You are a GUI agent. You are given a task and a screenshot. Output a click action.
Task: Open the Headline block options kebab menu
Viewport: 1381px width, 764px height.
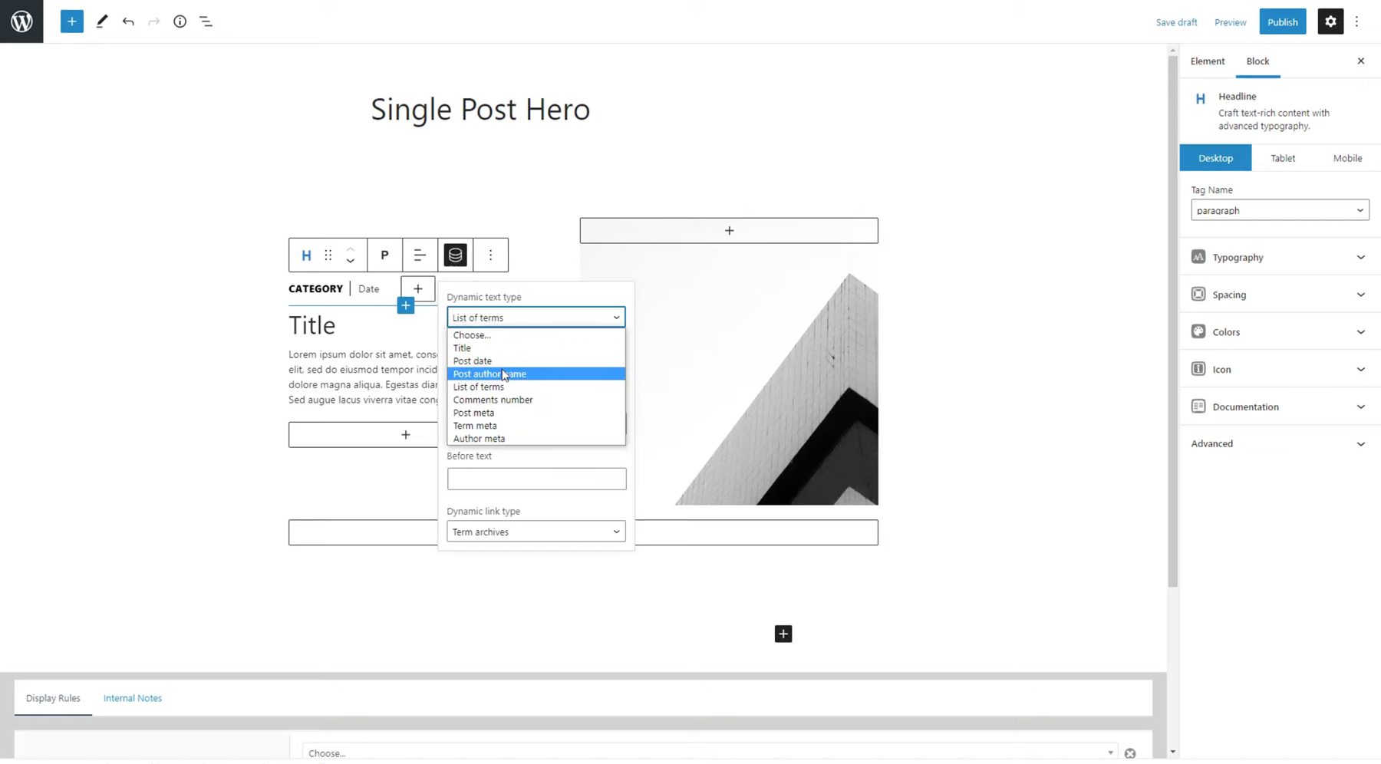(x=490, y=255)
